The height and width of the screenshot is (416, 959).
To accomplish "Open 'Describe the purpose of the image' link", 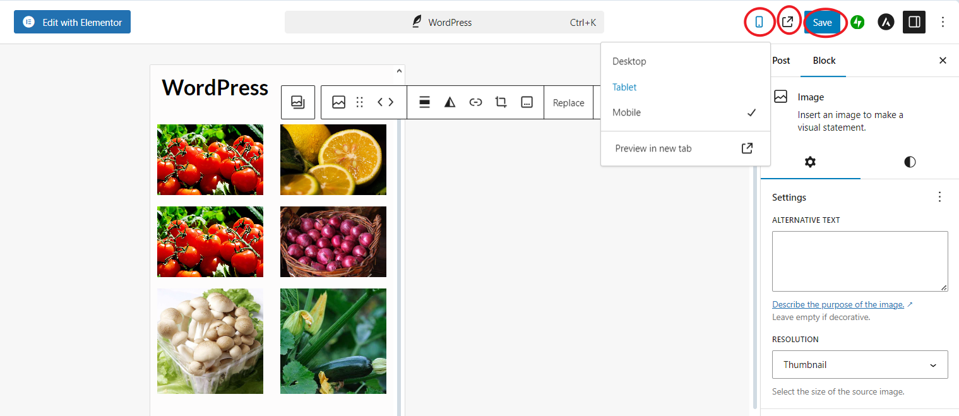I will click(x=838, y=304).
